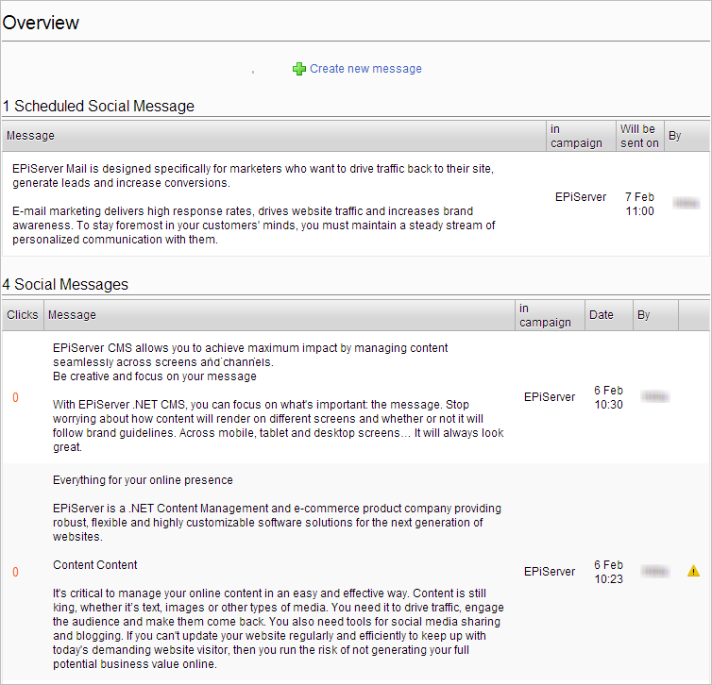Click the blurred author name in 10:23 row

[654, 571]
